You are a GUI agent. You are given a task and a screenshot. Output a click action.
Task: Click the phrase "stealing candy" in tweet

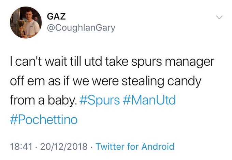(161, 81)
